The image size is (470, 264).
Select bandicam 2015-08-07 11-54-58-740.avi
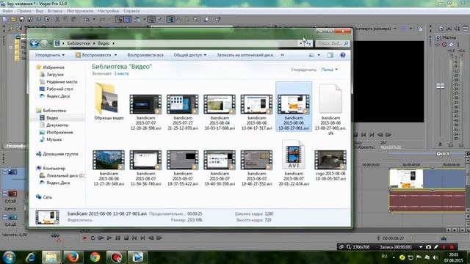(x=145, y=168)
